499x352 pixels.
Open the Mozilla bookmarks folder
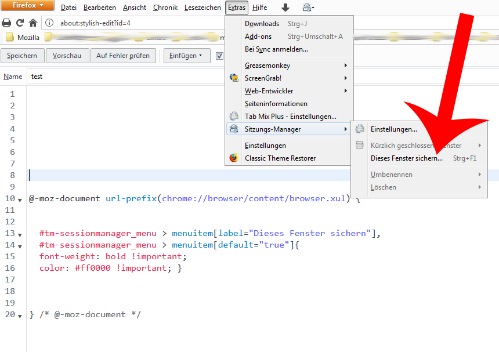click(x=22, y=38)
